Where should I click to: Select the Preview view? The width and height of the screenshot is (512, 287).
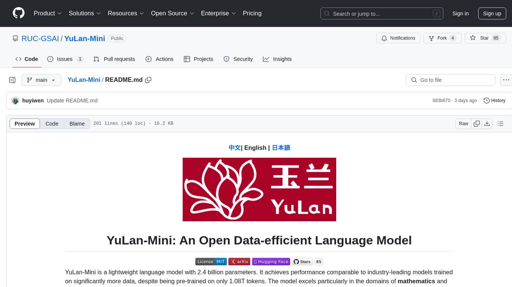click(x=25, y=124)
